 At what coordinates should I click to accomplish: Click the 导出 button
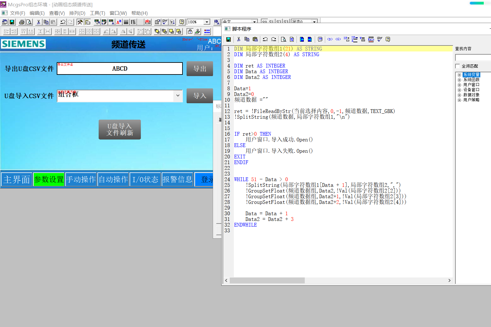[x=199, y=69]
